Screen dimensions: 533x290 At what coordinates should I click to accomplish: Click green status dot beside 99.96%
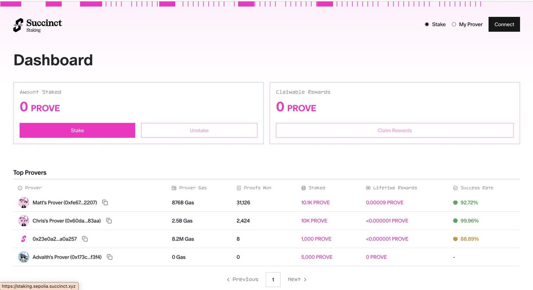click(x=455, y=221)
